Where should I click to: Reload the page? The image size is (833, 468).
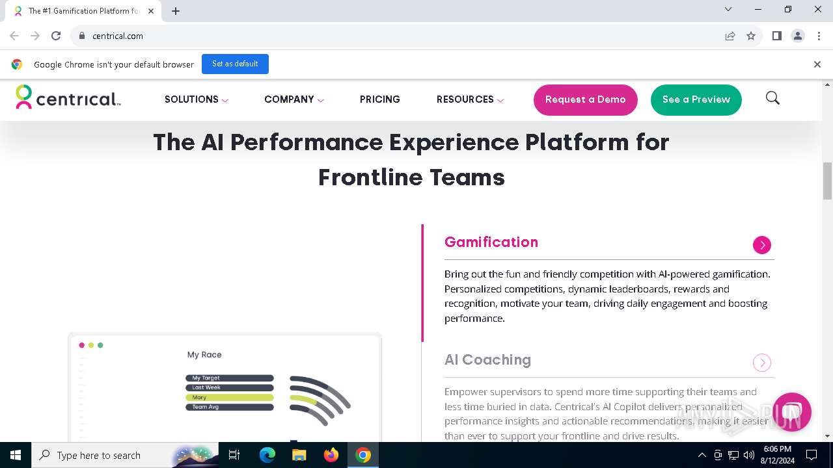tap(56, 36)
